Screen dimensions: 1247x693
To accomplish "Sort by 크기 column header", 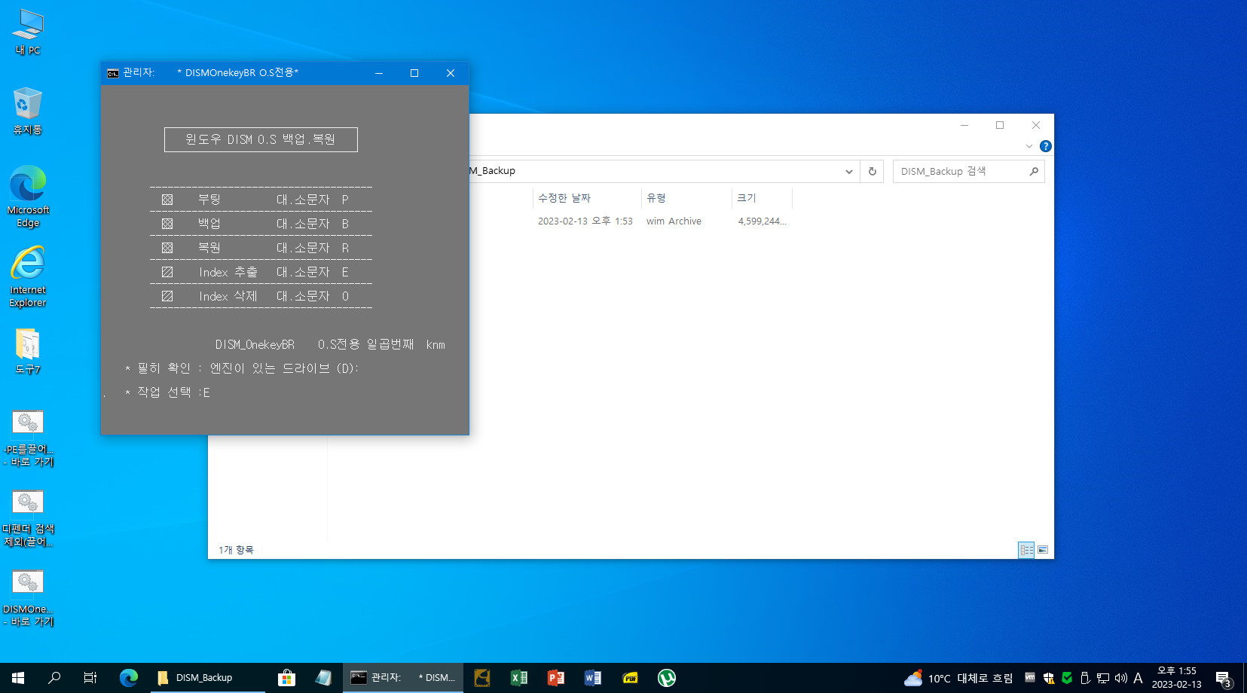I will (762, 198).
